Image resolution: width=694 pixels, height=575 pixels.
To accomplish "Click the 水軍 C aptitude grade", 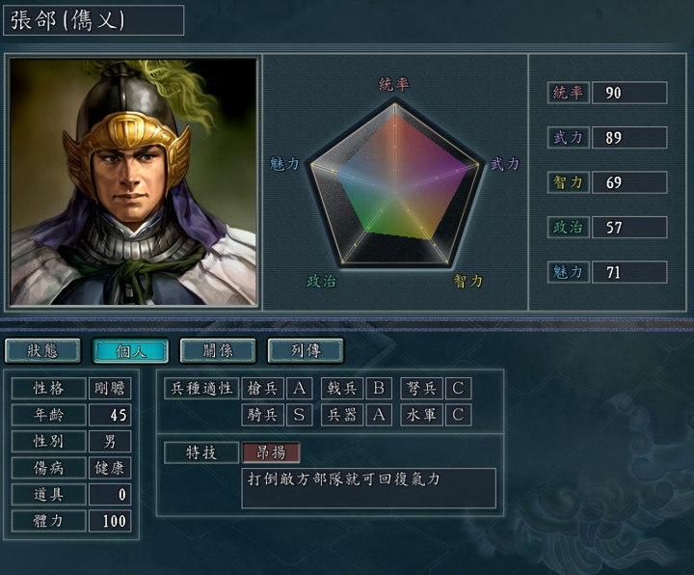I will [458, 415].
